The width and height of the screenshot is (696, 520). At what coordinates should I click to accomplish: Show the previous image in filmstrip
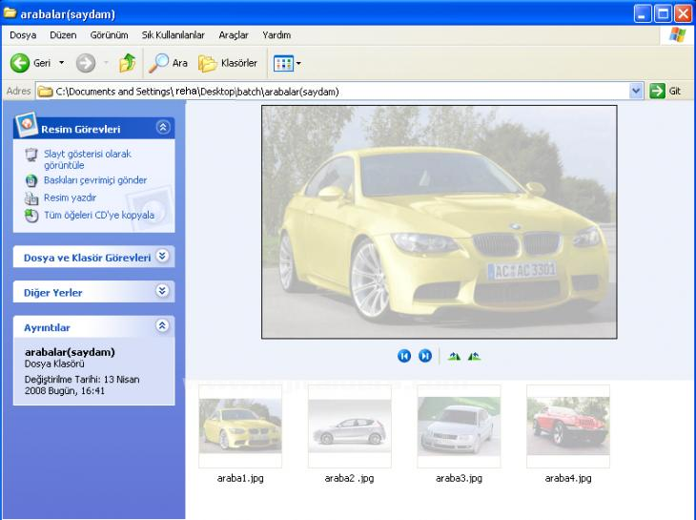coord(404,356)
